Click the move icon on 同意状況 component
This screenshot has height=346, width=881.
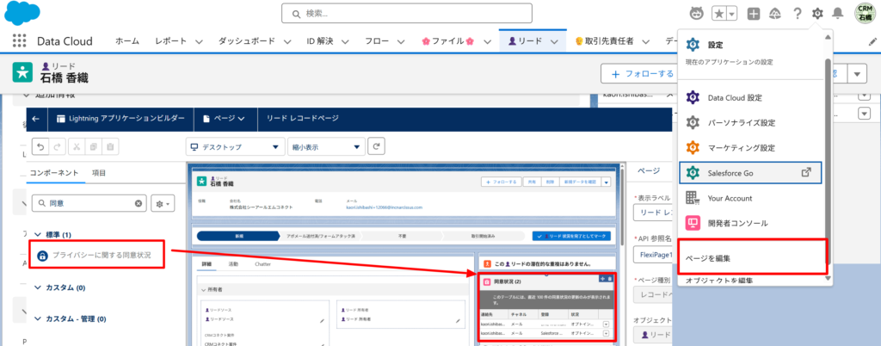[603, 278]
